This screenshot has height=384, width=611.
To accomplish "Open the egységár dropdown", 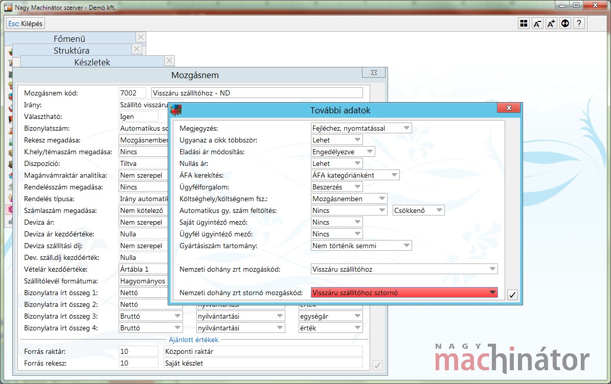I will 330,316.
